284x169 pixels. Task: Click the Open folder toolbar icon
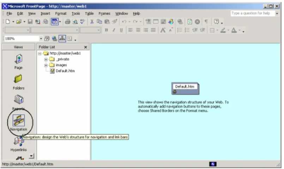(x=19, y=22)
